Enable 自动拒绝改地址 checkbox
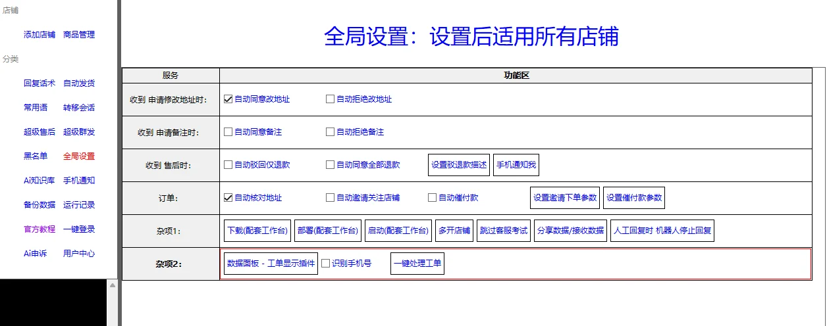Viewport: 827px width, 326px height. (331, 99)
